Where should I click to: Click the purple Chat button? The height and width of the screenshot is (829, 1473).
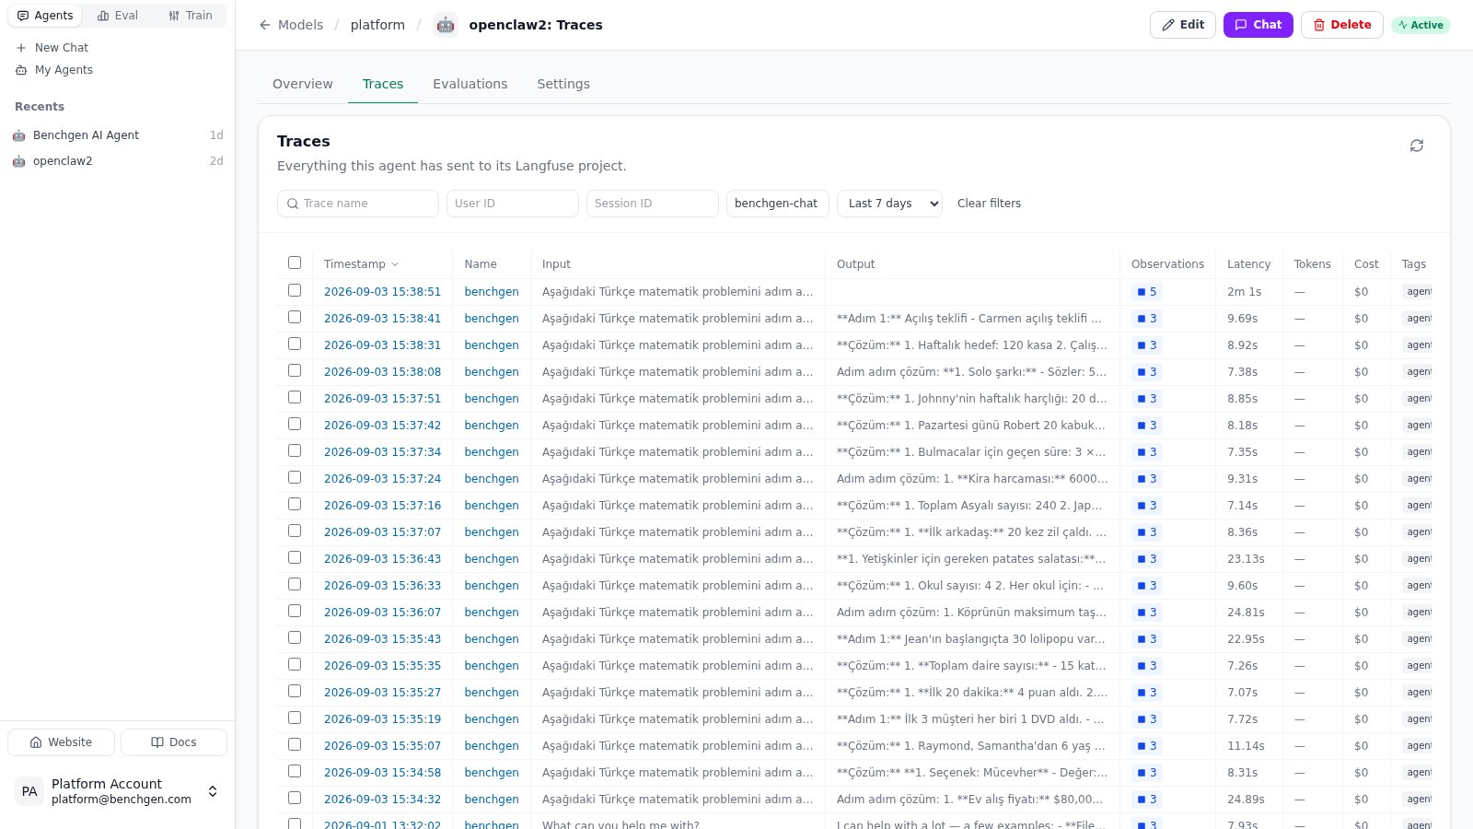coord(1258,25)
